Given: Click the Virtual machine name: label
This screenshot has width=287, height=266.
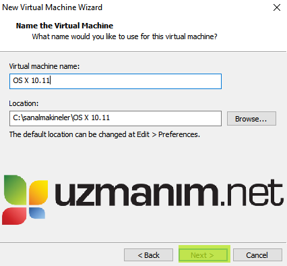Looking at the screenshot, I should [44, 66].
